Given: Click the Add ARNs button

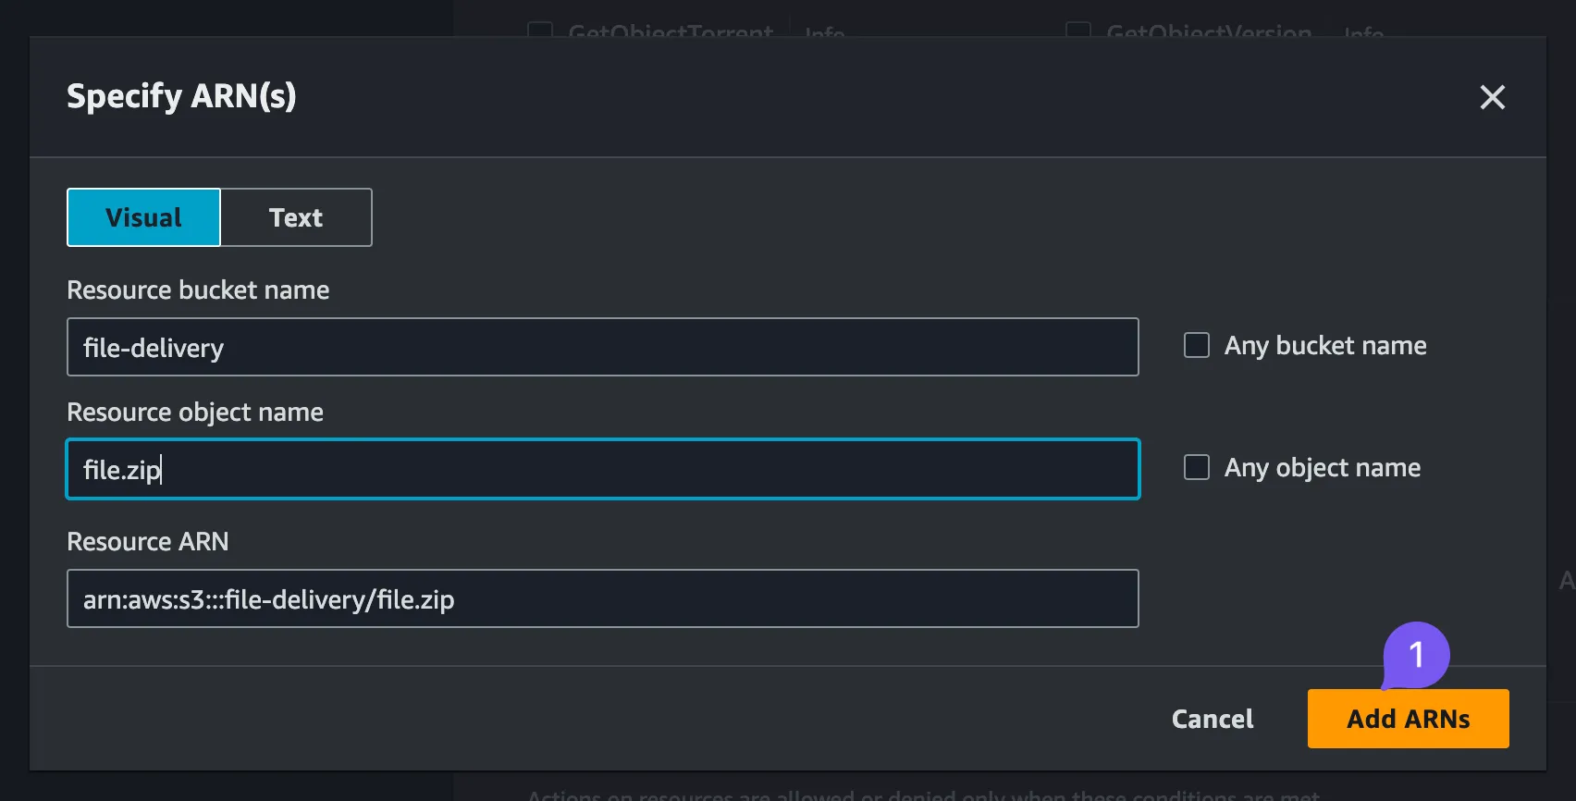Looking at the screenshot, I should [x=1408, y=719].
